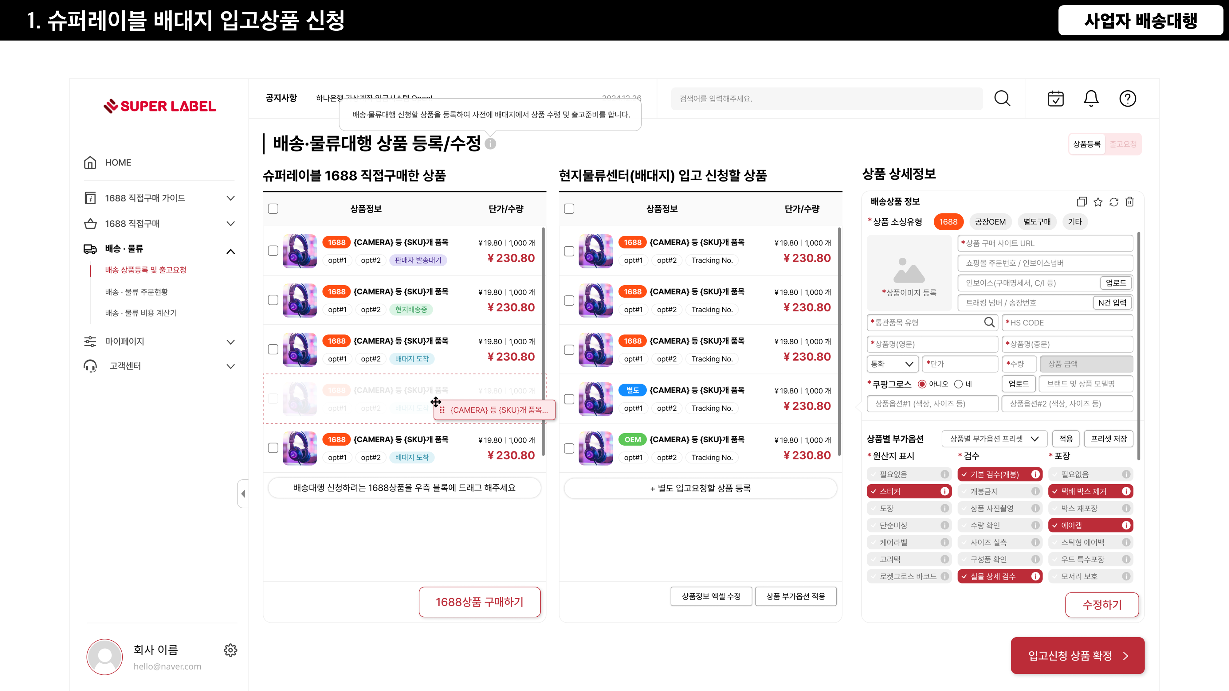Toggle the 박스 재포장 packaging option

pos(1090,508)
